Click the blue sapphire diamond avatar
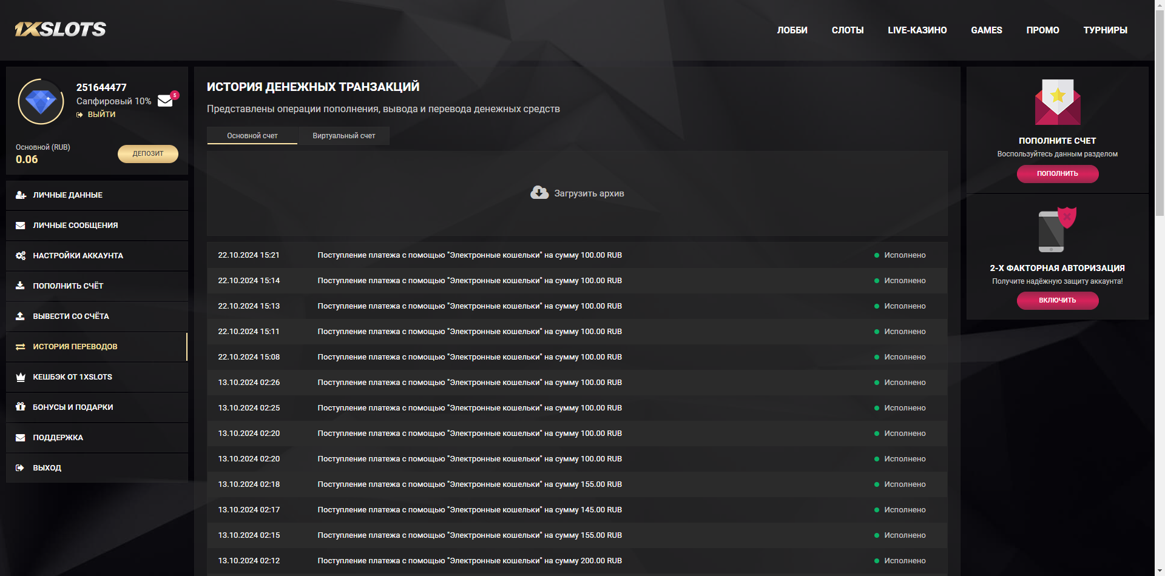Screen dimensions: 1165x576 coord(41,102)
